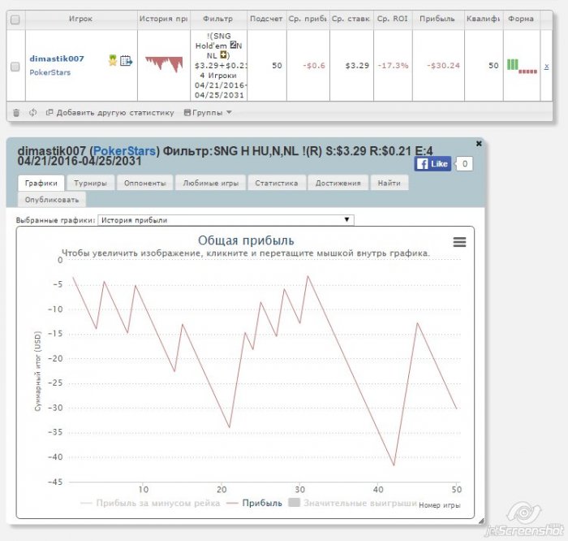Toggle Прибыль legend series
The height and width of the screenshot is (541, 568).
coord(254,504)
